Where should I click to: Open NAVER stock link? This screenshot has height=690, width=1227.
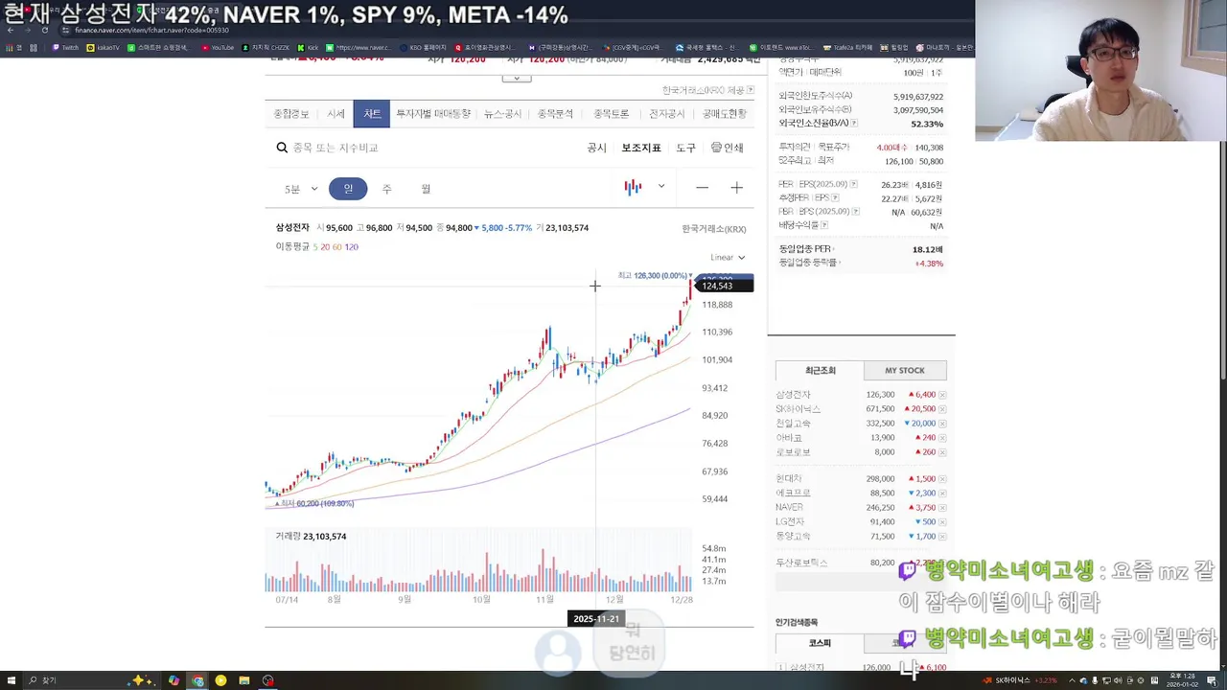pyautogui.click(x=790, y=508)
